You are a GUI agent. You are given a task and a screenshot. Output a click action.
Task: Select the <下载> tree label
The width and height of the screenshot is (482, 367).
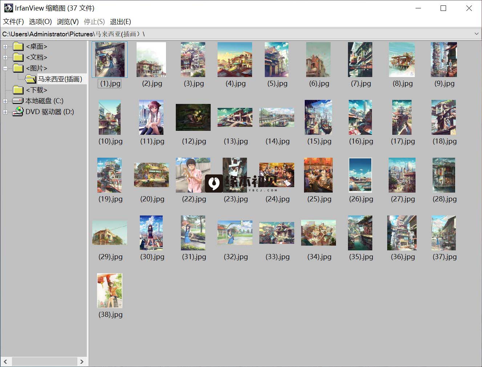tap(37, 90)
